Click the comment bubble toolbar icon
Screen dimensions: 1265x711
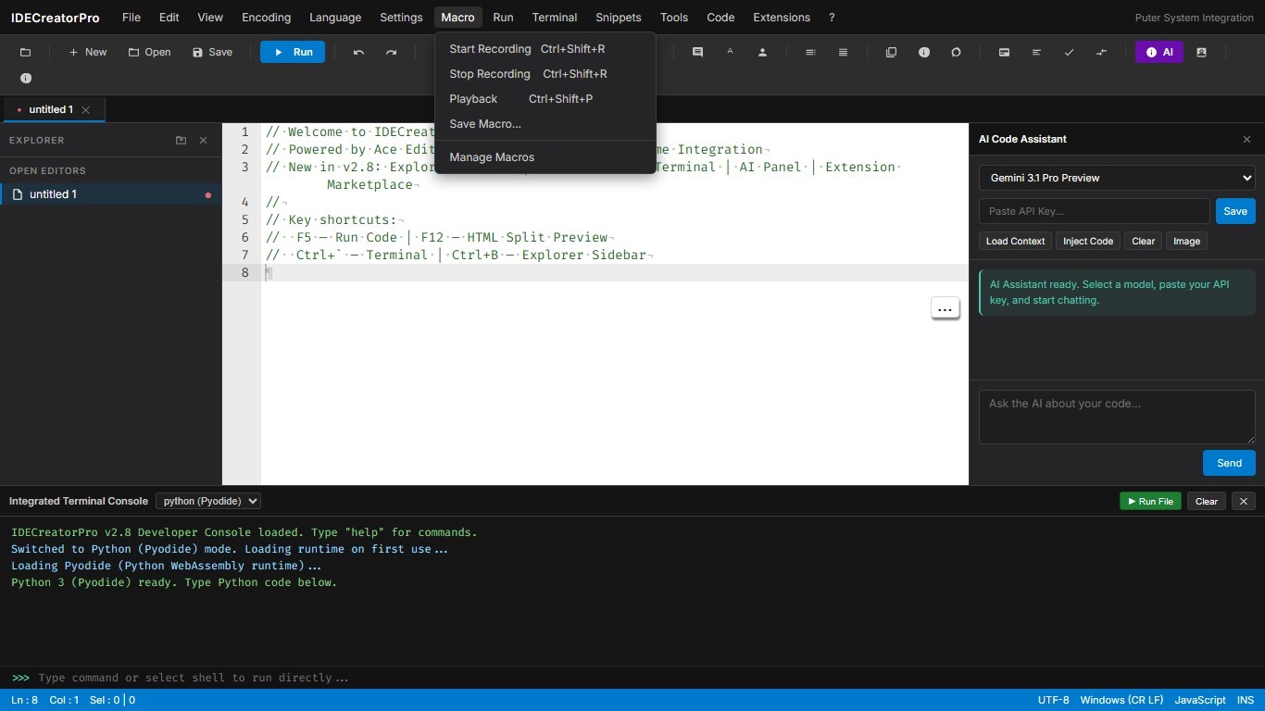pos(697,52)
